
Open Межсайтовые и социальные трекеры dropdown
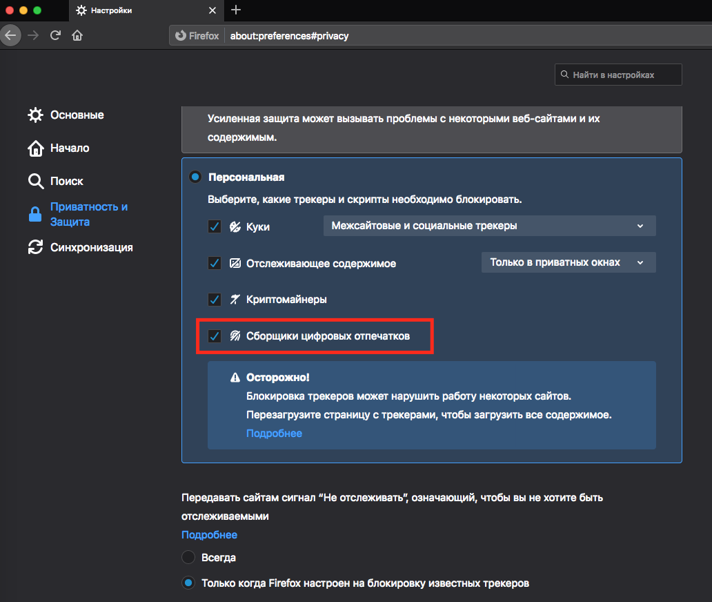point(489,226)
